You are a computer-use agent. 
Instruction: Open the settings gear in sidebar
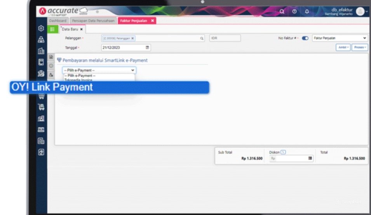click(x=41, y=28)
